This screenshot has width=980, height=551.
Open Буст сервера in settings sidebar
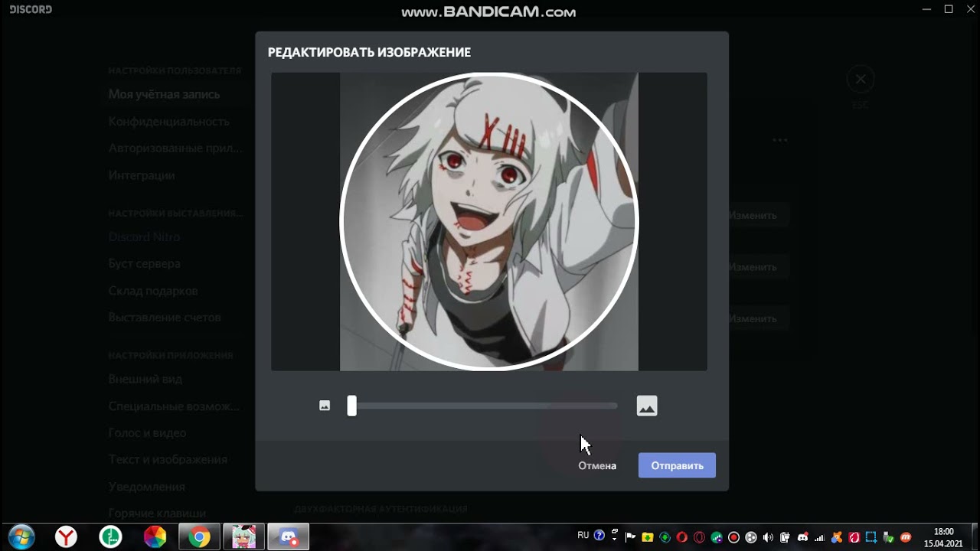[x=144, y=263]
